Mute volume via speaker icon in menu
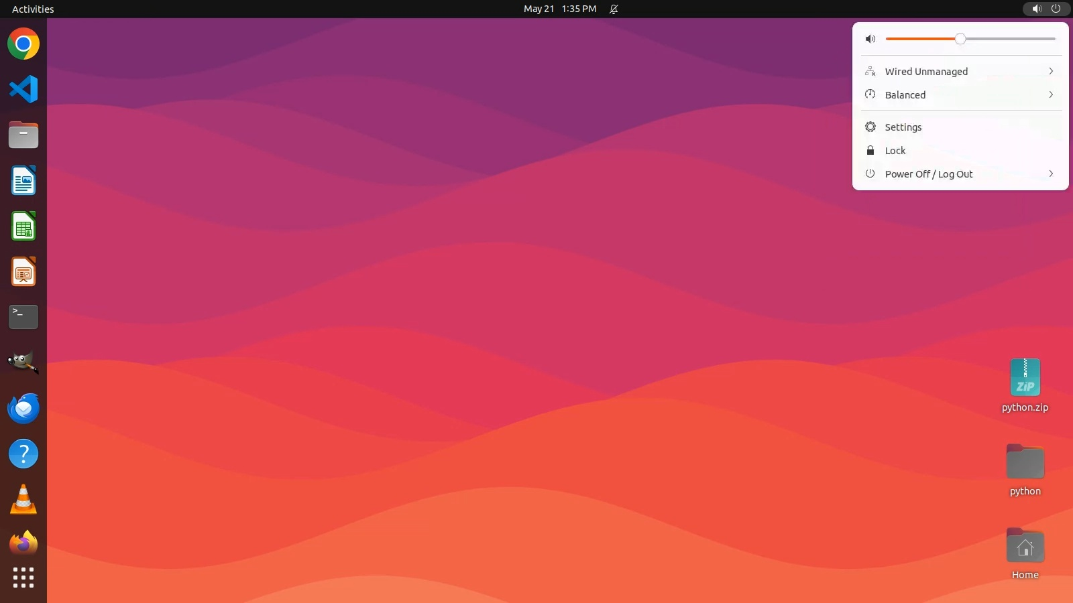1073x603 pixels. point(870,39)
